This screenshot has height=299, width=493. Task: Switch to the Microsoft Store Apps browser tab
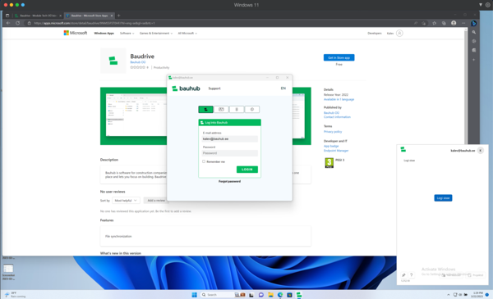[x=89, y=16]
